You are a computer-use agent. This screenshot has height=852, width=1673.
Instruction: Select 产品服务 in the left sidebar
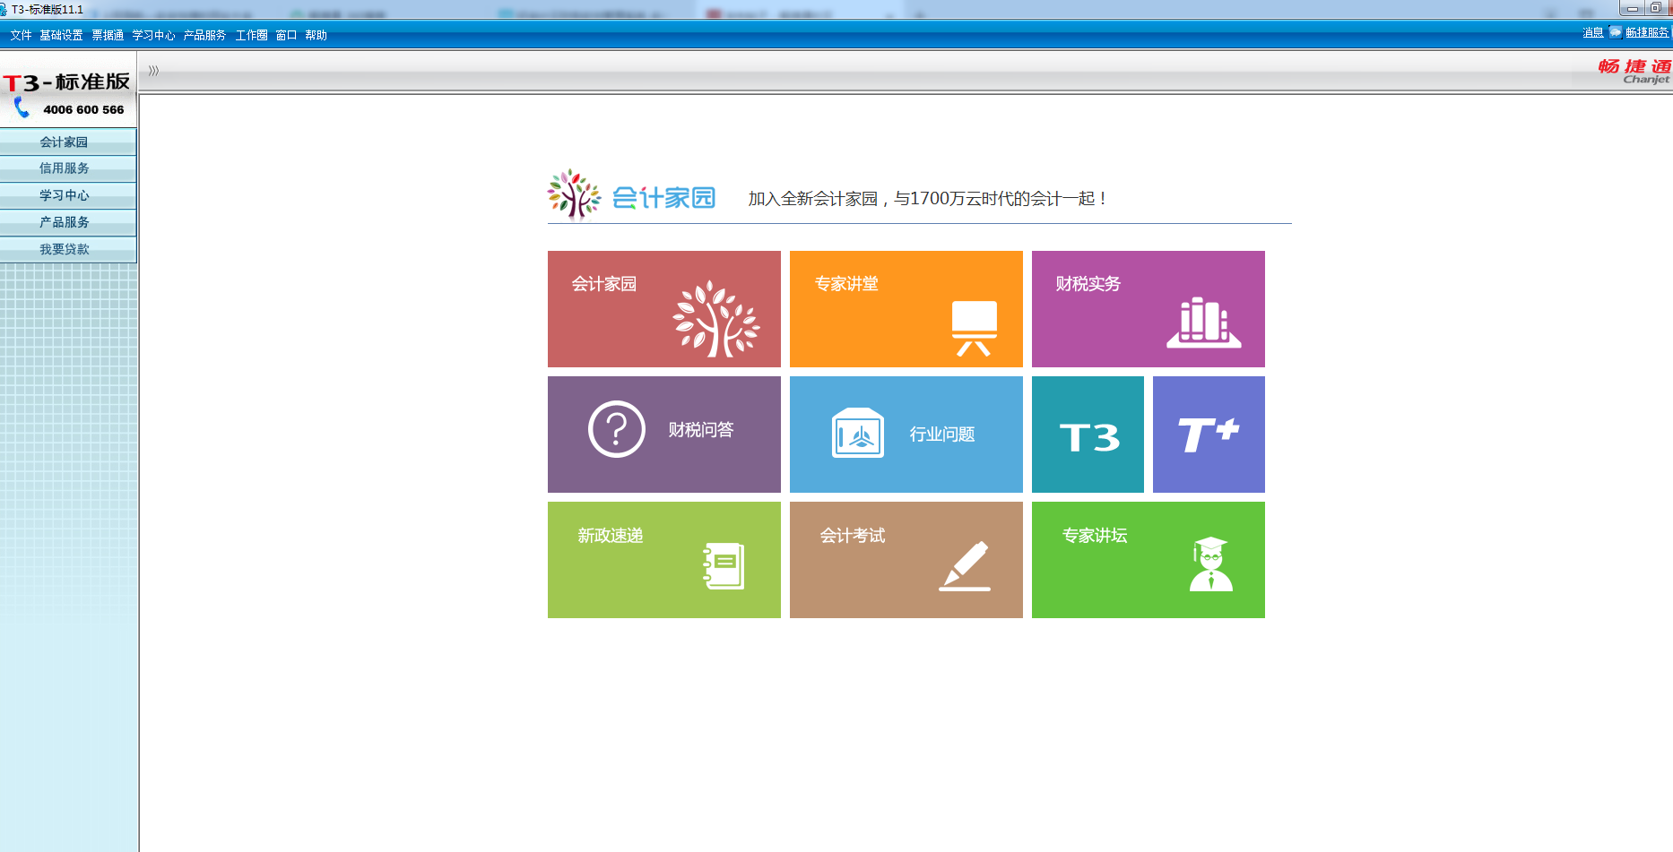[x=68, y=222]
